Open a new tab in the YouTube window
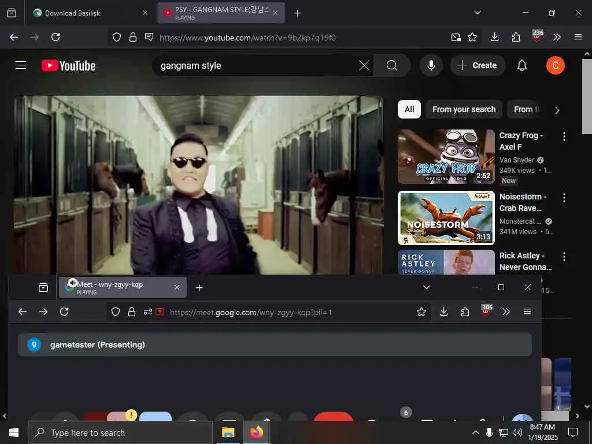 click(298, 13)
